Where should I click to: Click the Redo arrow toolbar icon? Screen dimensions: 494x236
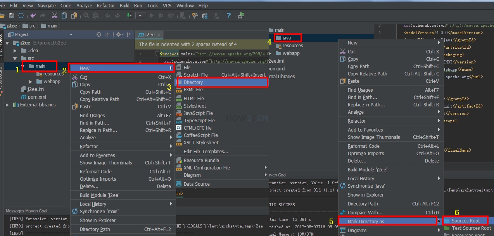[43, 15]
